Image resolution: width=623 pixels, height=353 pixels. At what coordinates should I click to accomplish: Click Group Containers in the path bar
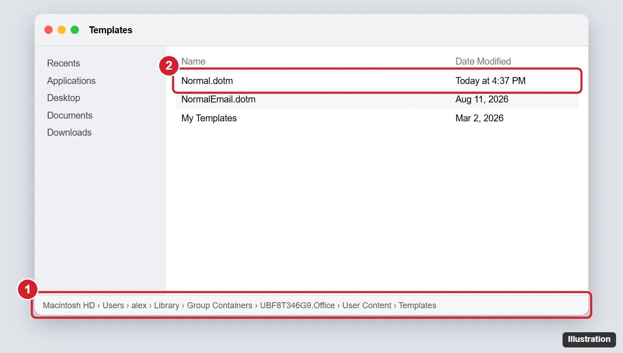[220, 305]
